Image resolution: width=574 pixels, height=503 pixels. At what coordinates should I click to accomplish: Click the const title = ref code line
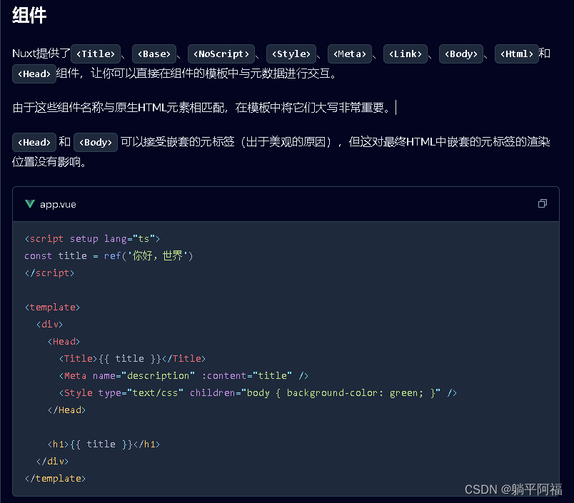click(x=109, y=255)
